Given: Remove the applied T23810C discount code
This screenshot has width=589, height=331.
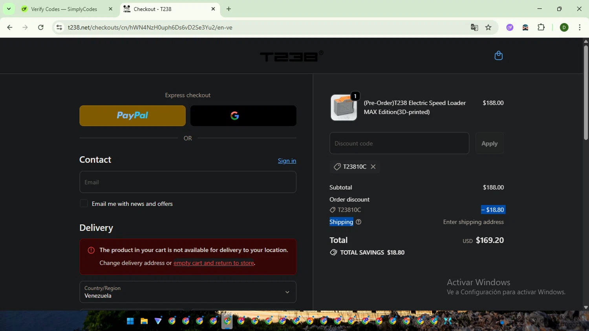Looking at the screenshot, I should (373, 166).
